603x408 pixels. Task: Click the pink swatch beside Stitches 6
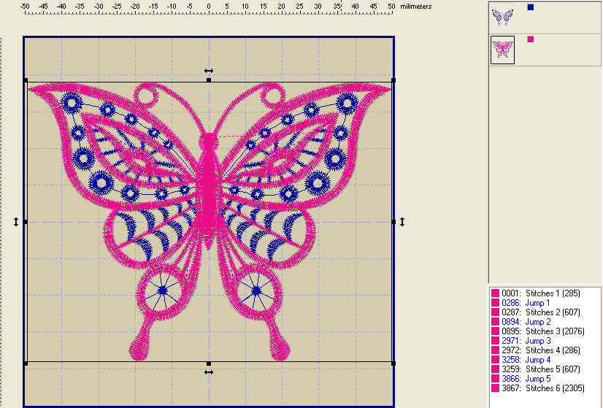click(495, 388)
